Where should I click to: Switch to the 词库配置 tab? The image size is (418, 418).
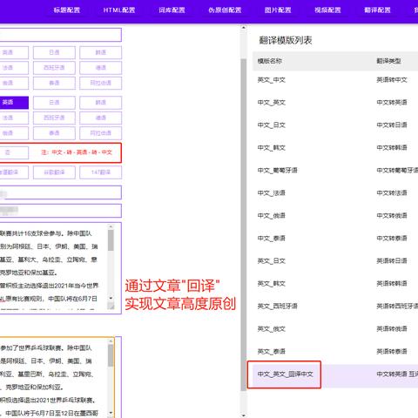[x=172, y=10]
